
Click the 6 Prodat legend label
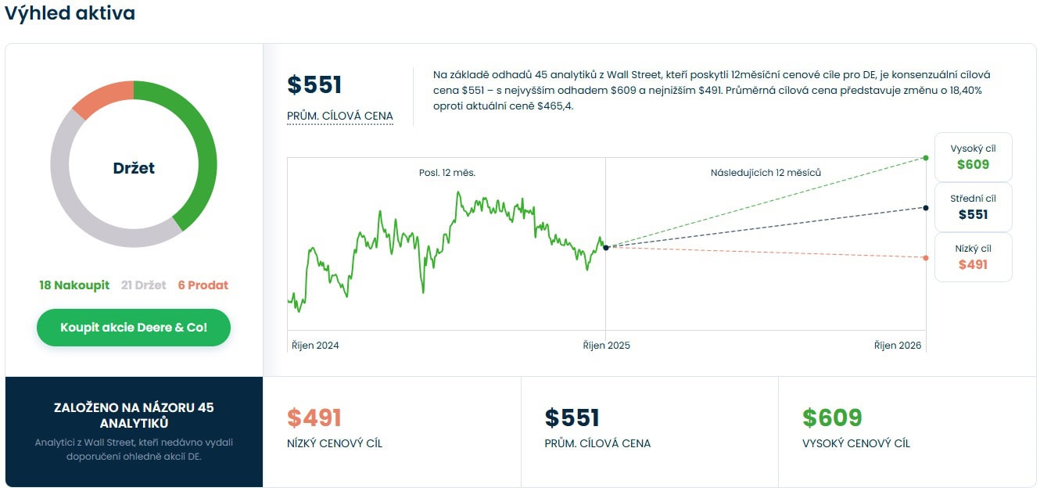(203, 285)
